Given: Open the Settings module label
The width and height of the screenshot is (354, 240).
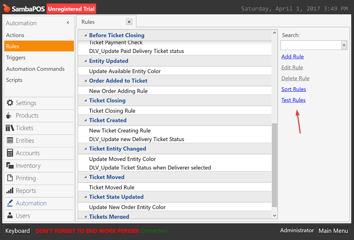Looking at the screenshot, I should (x=26, y=103).
